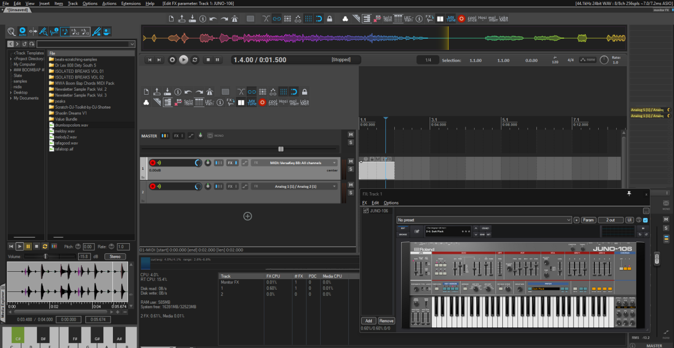The image size is (674, 348).
Task: Open the File menu
Action: (5, 3)
